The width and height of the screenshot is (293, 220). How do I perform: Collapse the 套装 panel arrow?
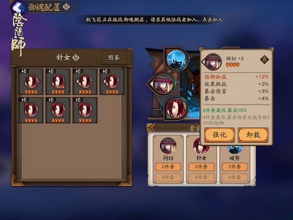click(151, 128)
